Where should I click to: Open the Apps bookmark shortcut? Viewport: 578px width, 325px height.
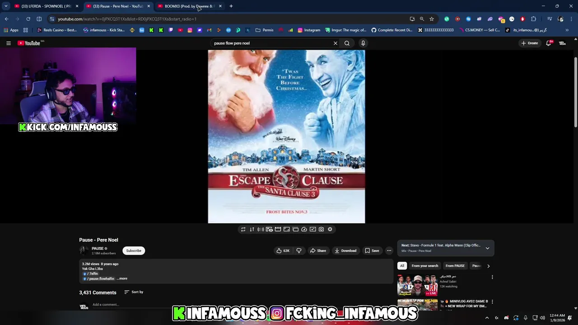pyautogui.click(x=11, y=30)
